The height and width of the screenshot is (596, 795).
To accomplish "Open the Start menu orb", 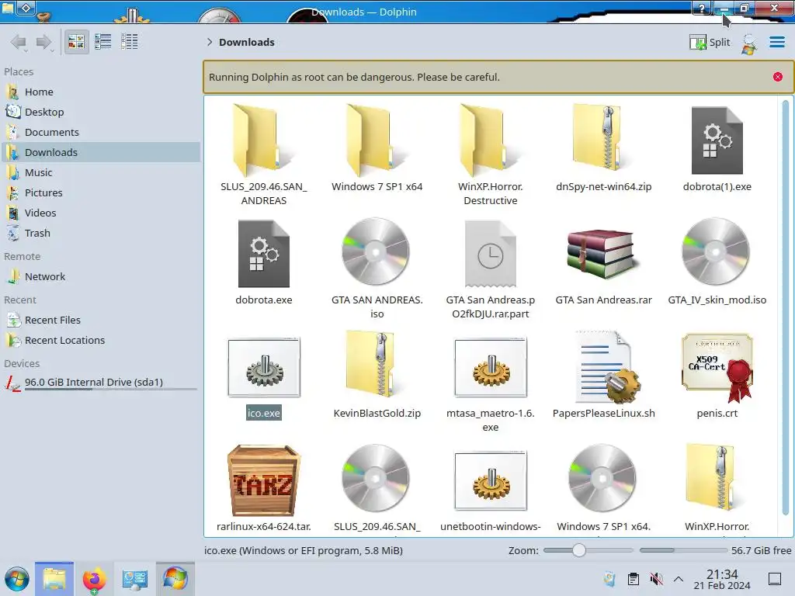I will pyautogui.click(x=17, y=579).
